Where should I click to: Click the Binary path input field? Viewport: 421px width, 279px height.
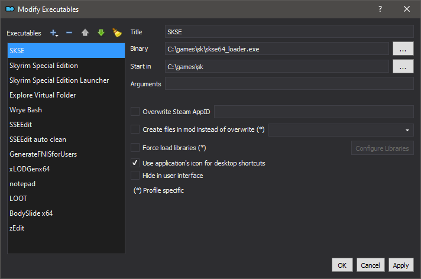pos(277,48)
